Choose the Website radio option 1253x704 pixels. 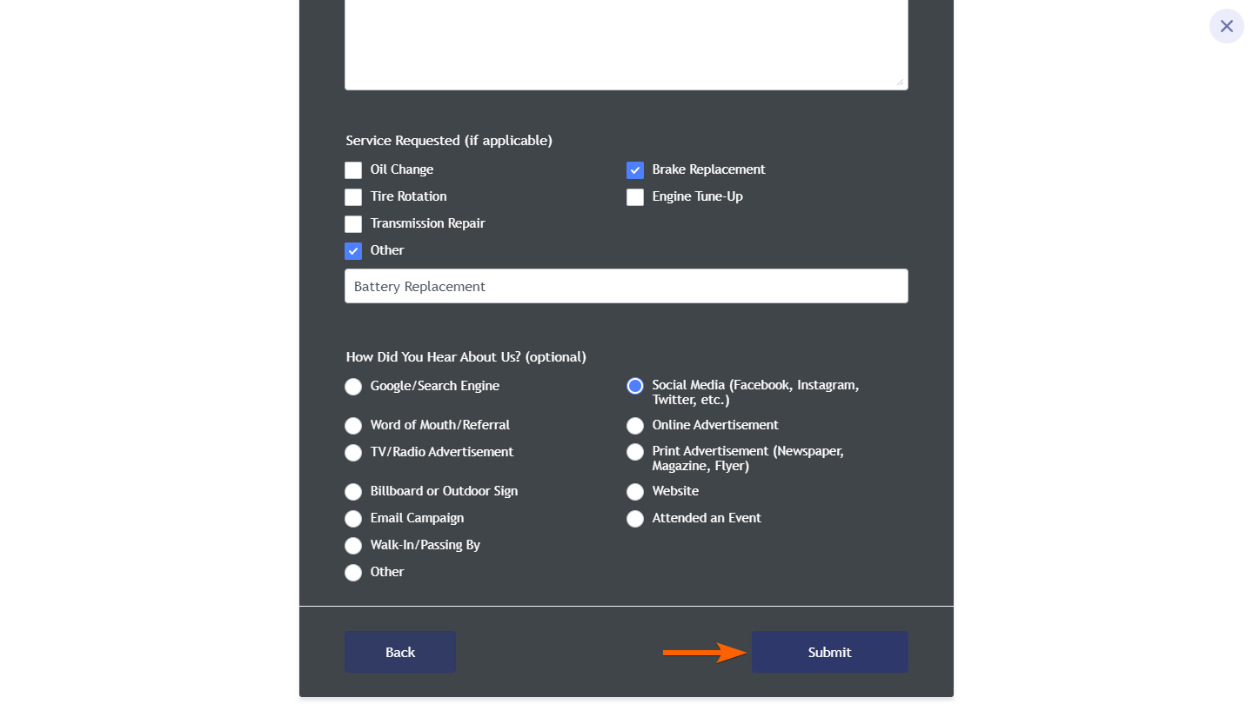[x=635, y=492]
